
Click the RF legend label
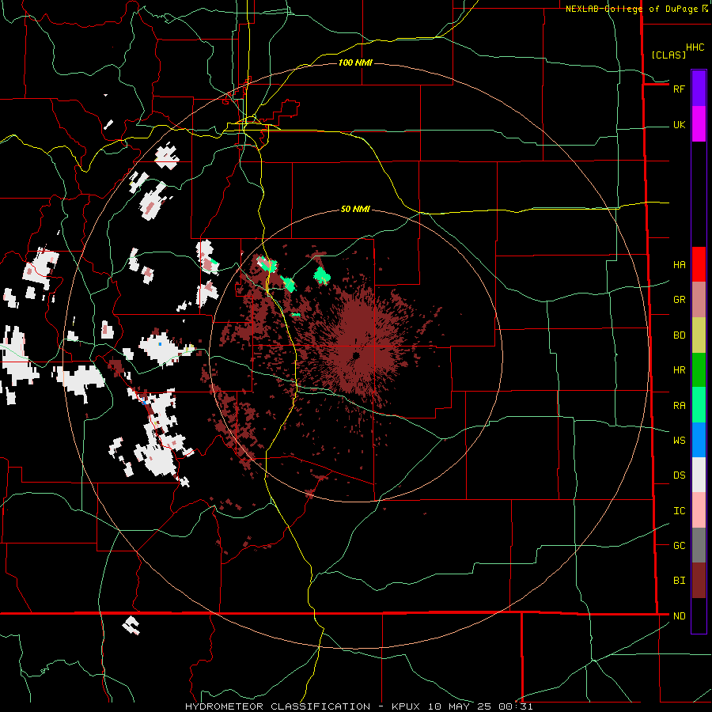[679, 89]
